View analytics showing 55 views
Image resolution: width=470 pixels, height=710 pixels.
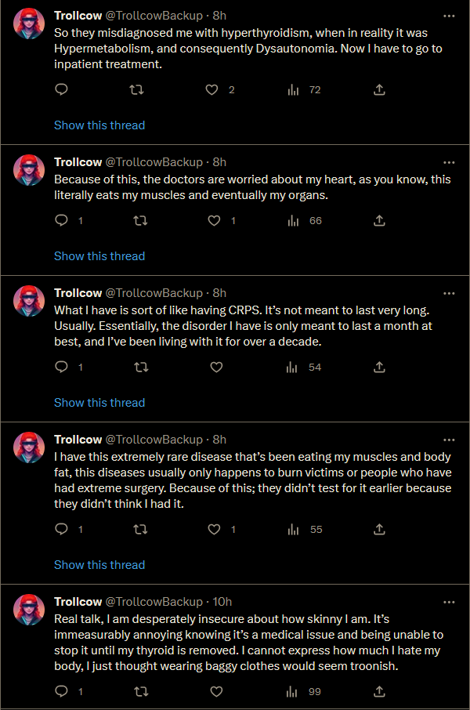point(305,530)
